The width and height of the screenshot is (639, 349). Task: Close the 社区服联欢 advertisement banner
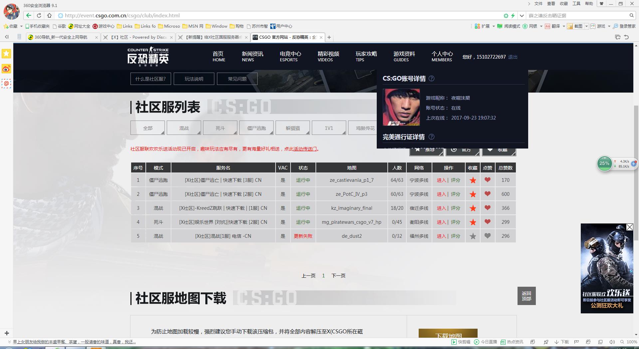tap(629, 227)
